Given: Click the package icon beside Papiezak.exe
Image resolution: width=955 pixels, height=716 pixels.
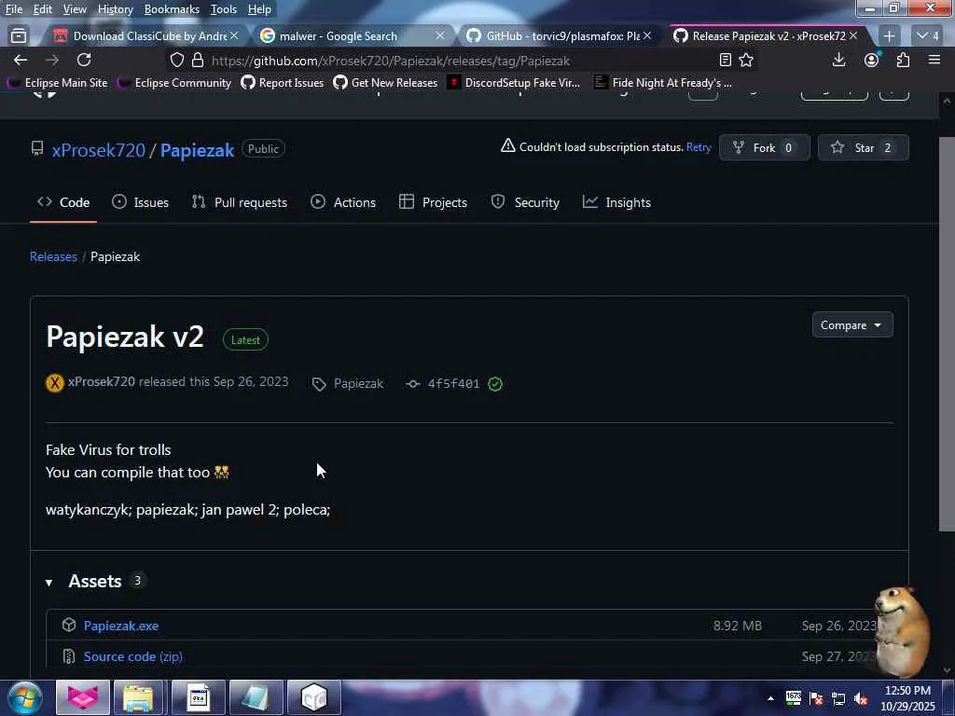Looking at the screenshot, I should tap(69, 625).
